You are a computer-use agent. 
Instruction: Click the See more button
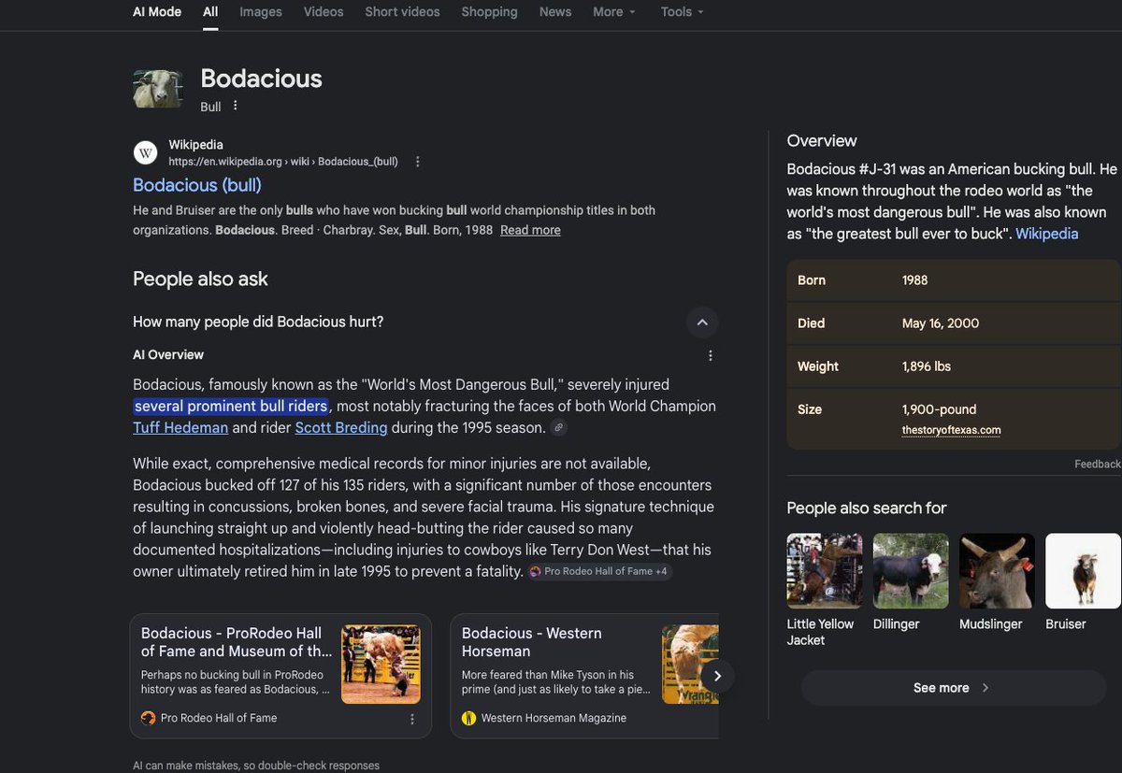(x=953, y=687)
